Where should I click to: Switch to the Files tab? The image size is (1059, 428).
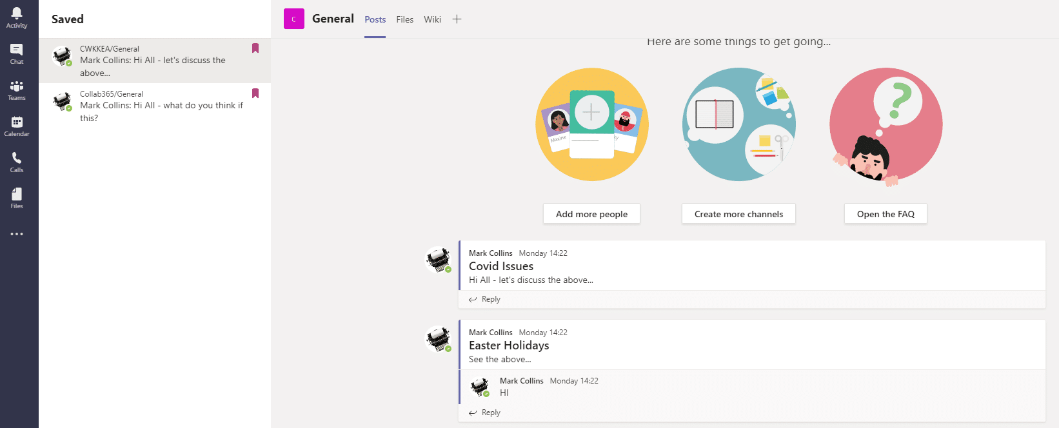pos(405,19)
